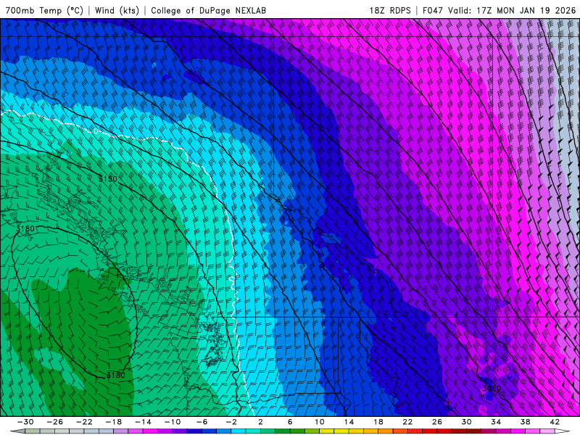The width and height of the screenshot is (580, 435).
Task: Select the "-18" color scale value
Action: (114, 422)
